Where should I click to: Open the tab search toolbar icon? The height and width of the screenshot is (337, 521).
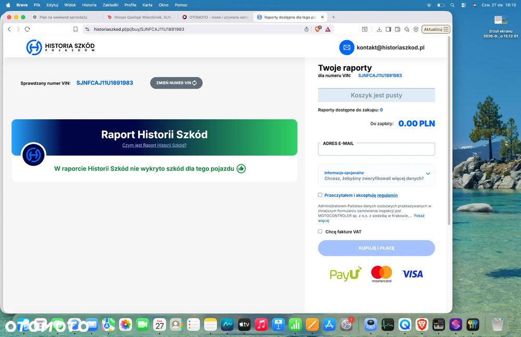point(365,29)
